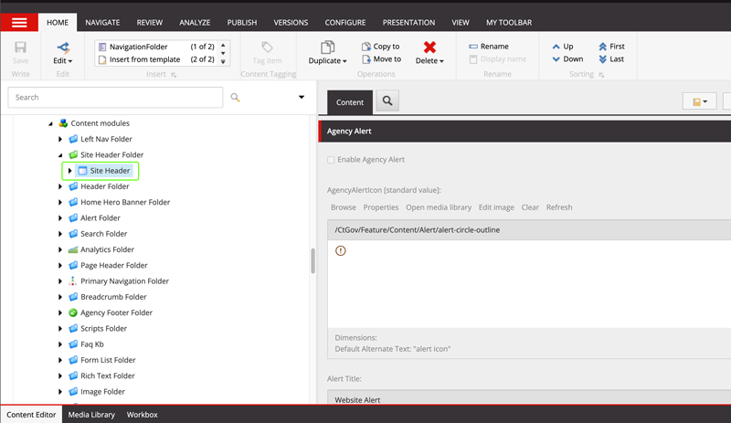This screenshot has width=731, height=423.
Task: Open search tab next to Content tab
Action: click(387, 102)
